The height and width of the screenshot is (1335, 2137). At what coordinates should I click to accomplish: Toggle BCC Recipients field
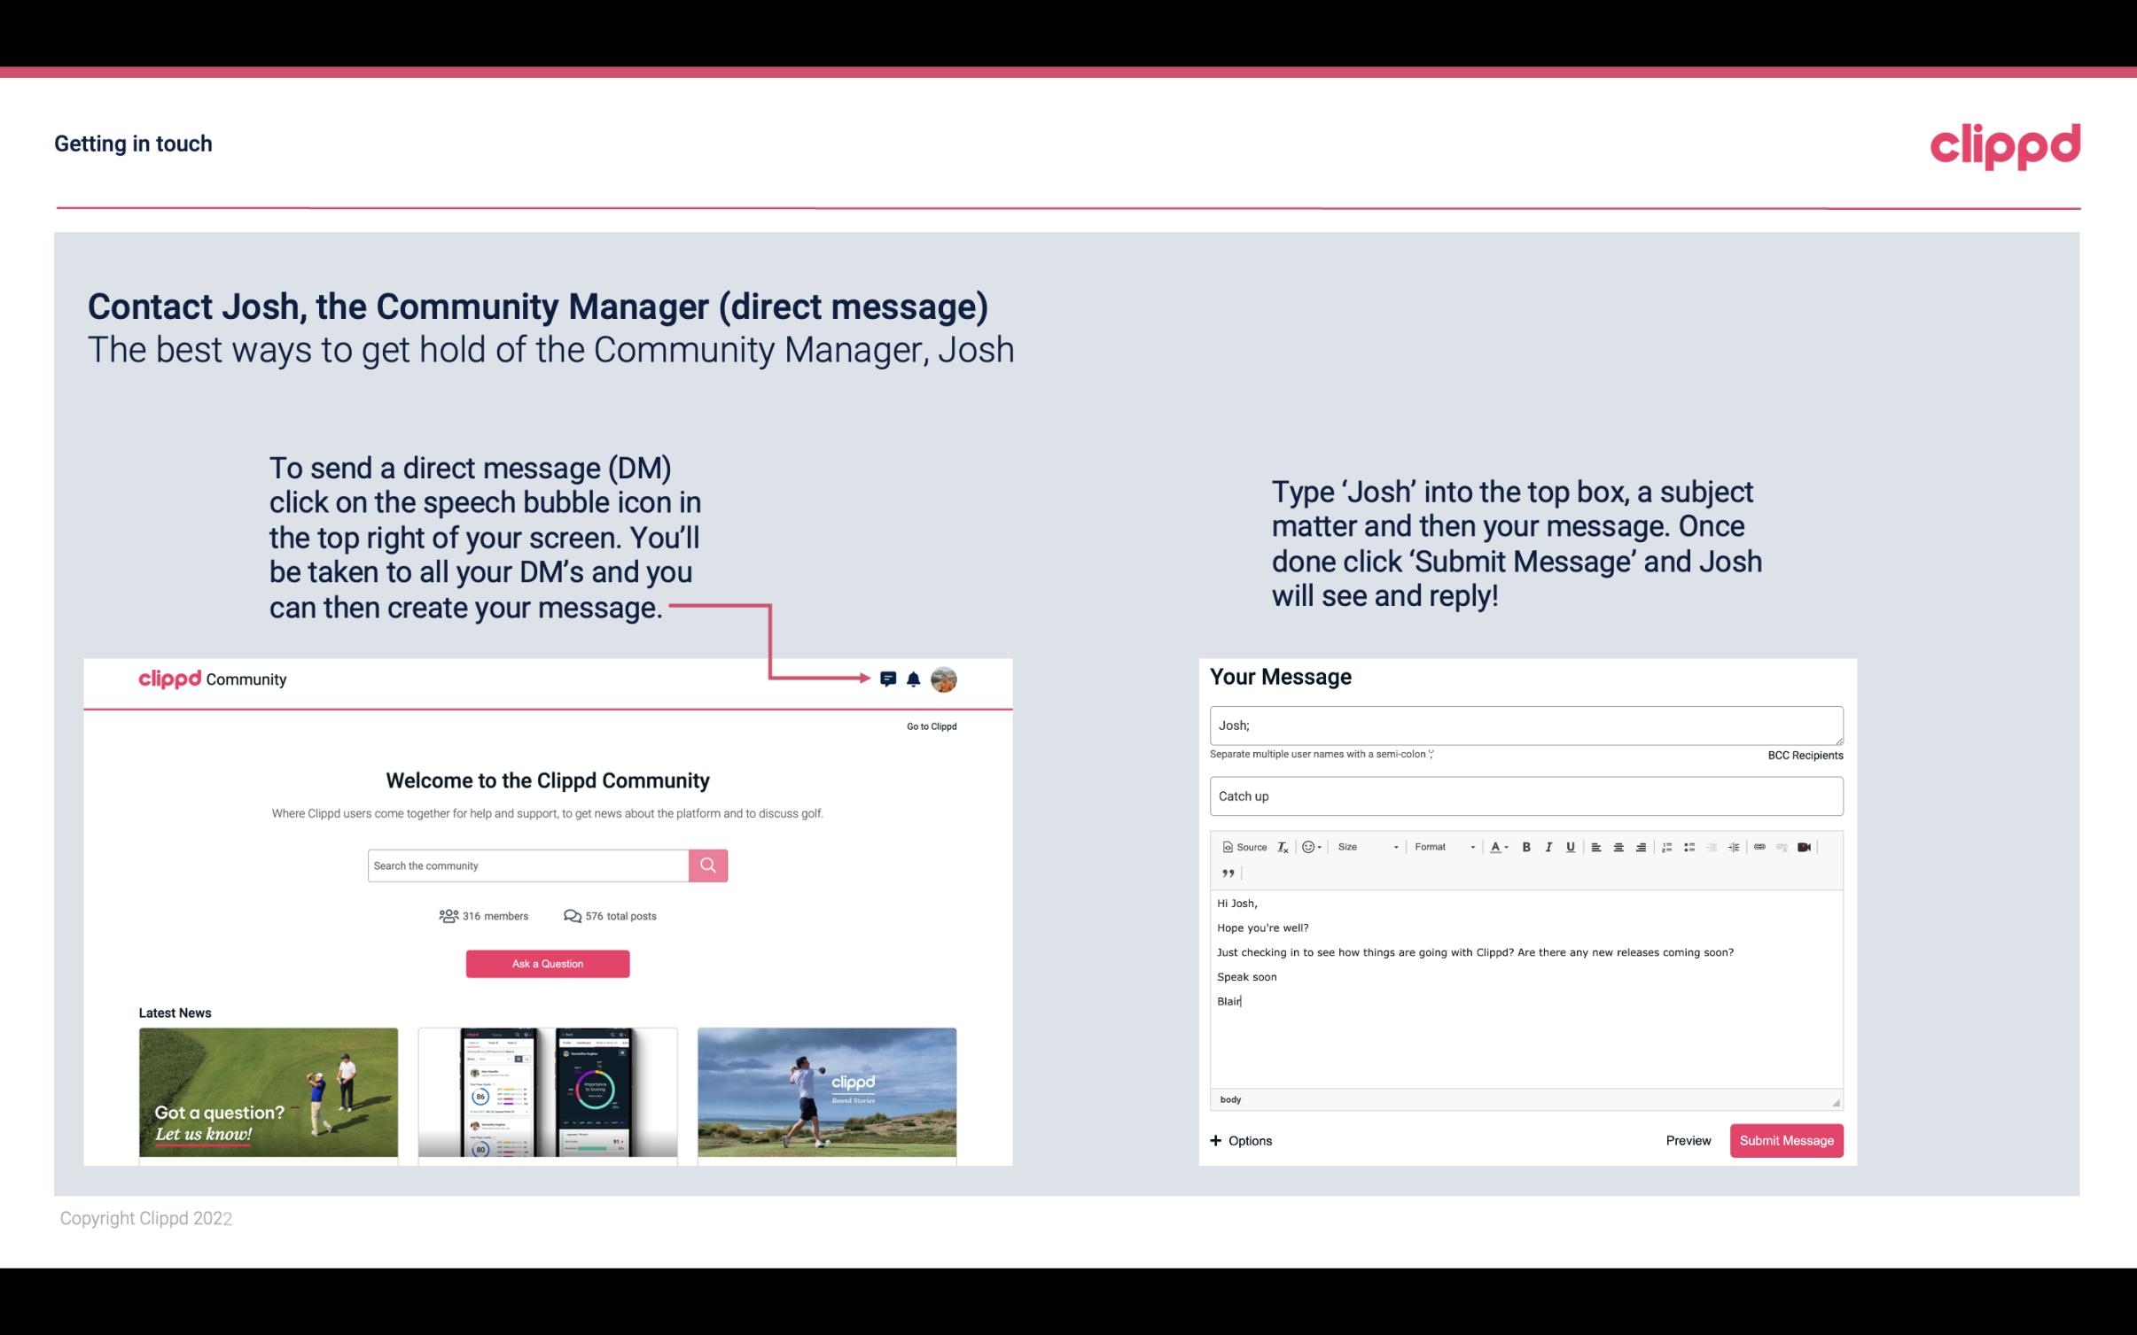[1802, 755]
